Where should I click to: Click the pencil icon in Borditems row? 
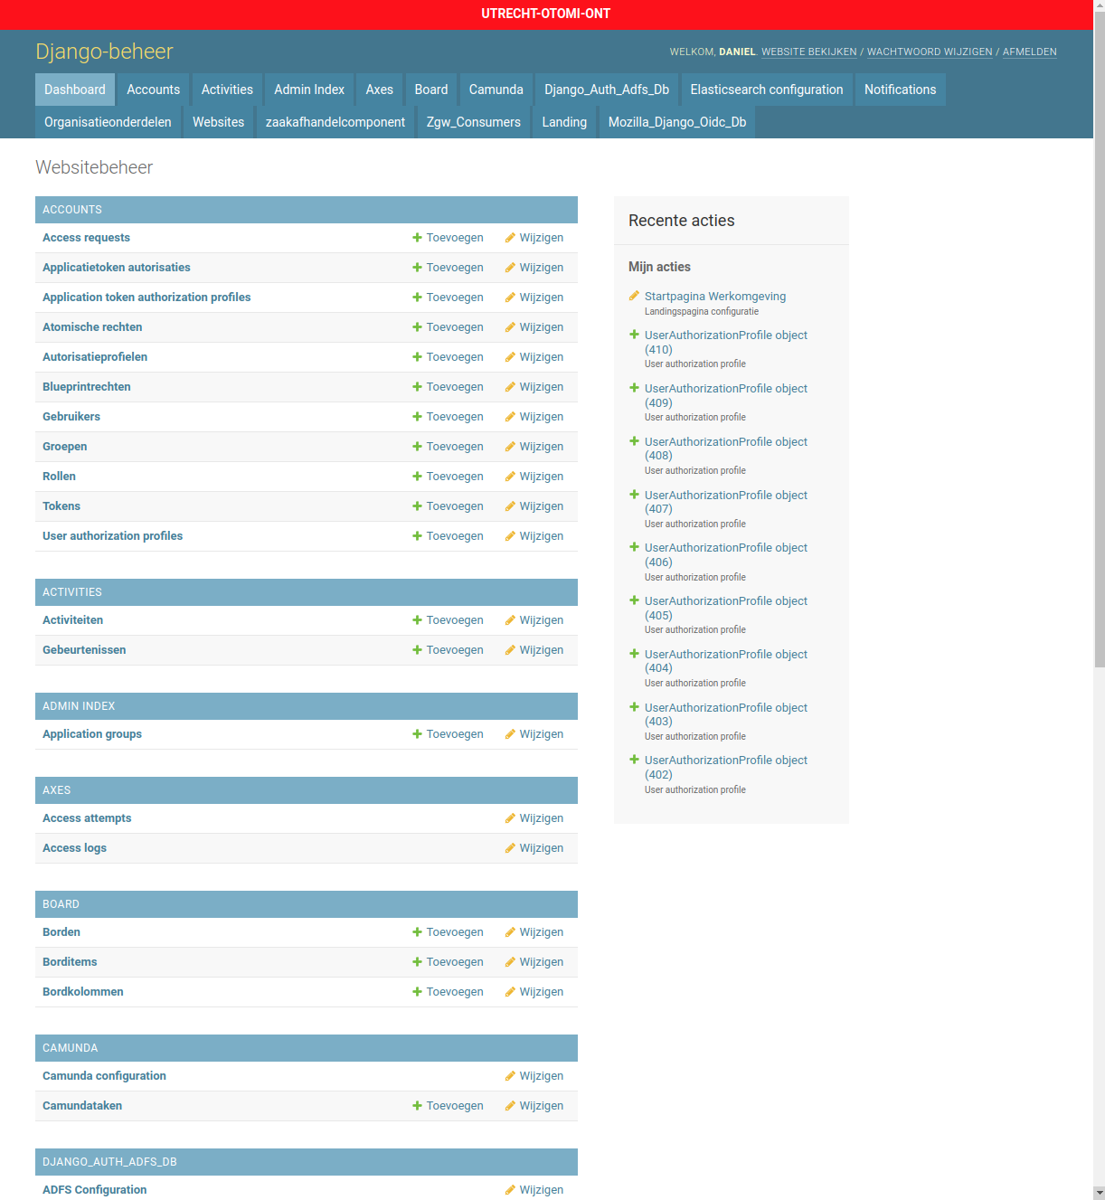[x=510, y=962]
